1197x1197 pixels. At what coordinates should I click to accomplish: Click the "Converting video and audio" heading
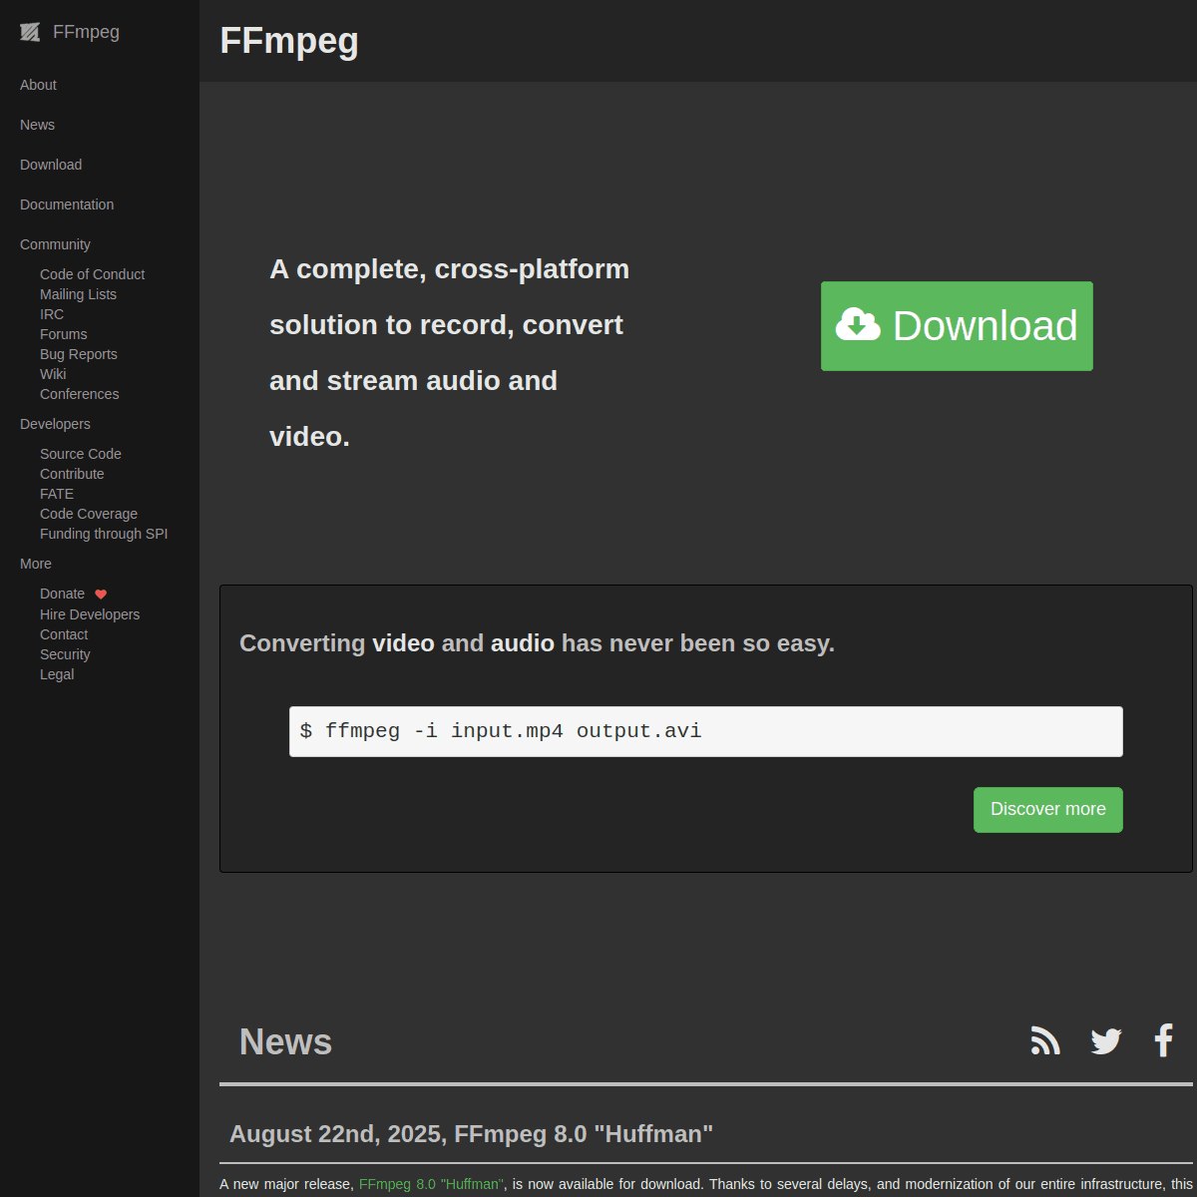point(537,643)
